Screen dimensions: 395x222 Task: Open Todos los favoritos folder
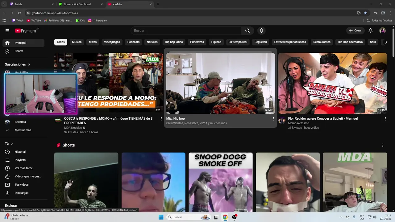click(379, 21)
